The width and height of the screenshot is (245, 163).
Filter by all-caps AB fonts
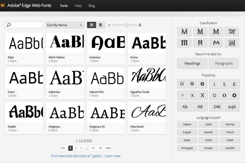pos(200,107)
